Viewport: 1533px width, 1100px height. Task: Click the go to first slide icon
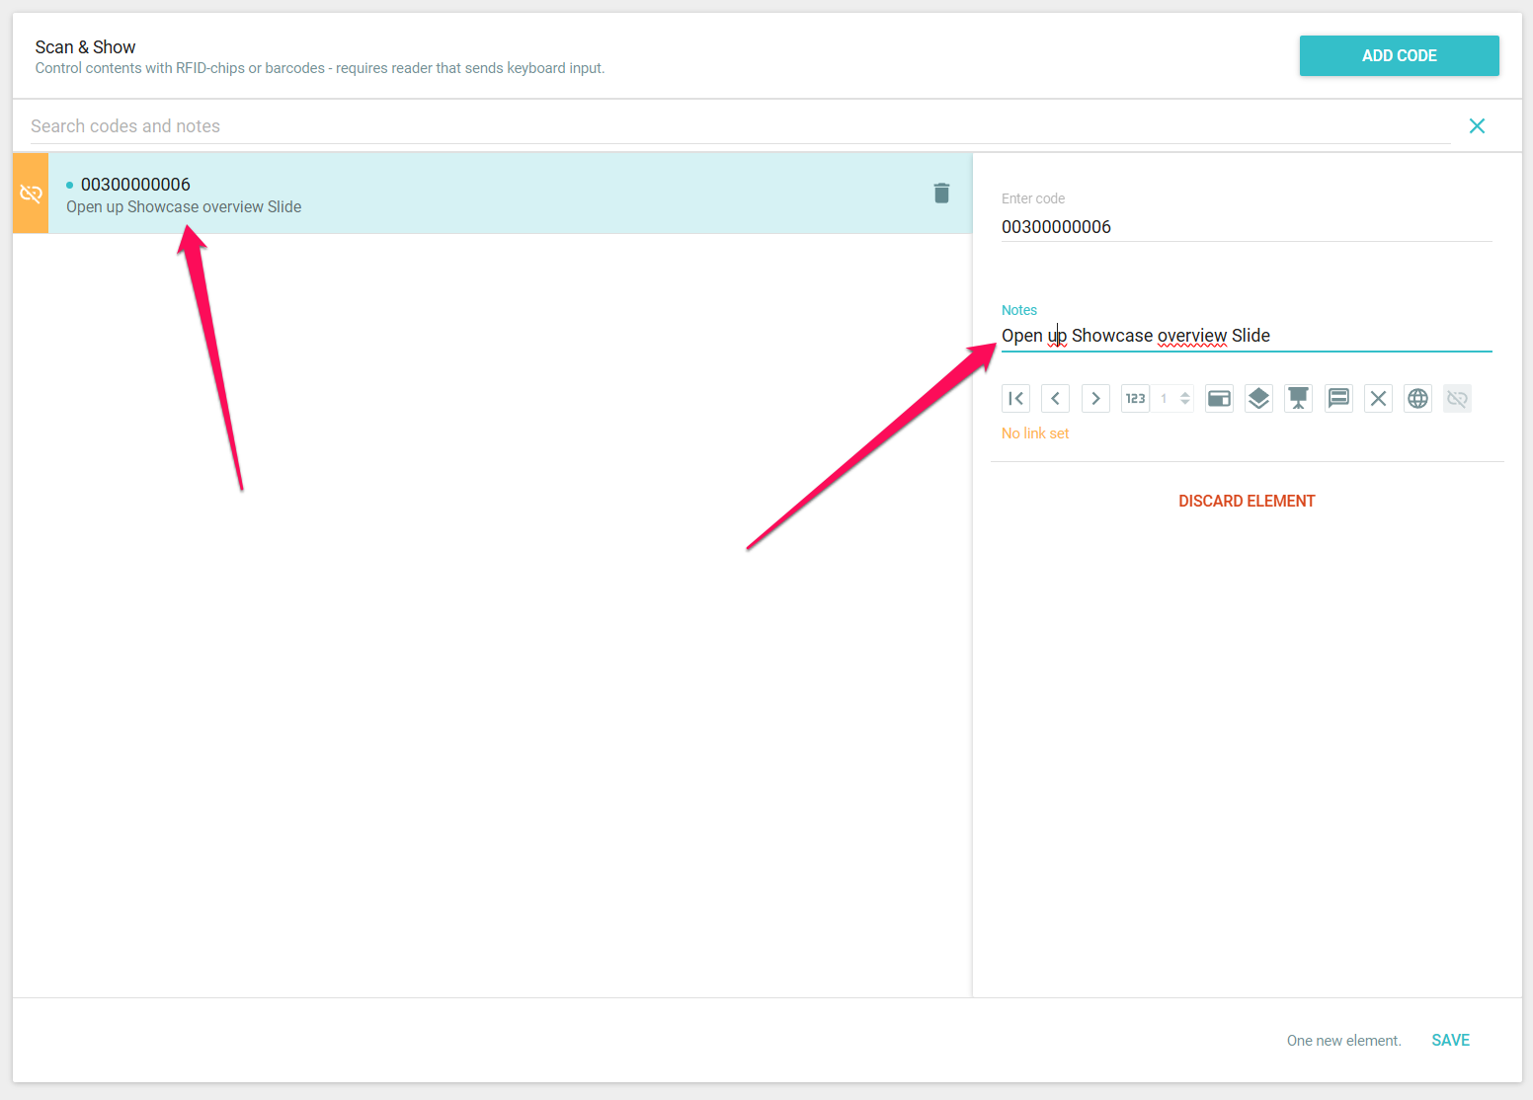pyautogui.click(x=1015, y=399)
